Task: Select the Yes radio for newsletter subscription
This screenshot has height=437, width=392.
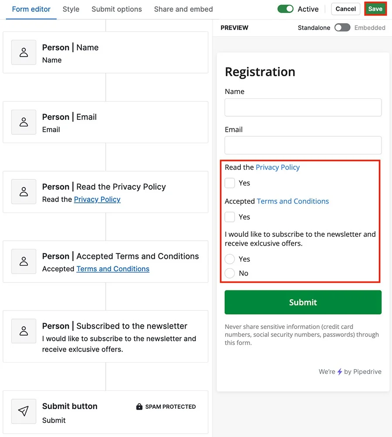Action: [230, 259]
